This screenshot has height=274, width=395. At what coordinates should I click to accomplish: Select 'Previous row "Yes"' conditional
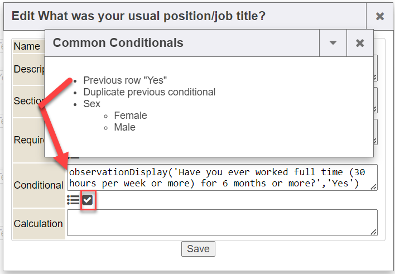[x=125, y=80]
